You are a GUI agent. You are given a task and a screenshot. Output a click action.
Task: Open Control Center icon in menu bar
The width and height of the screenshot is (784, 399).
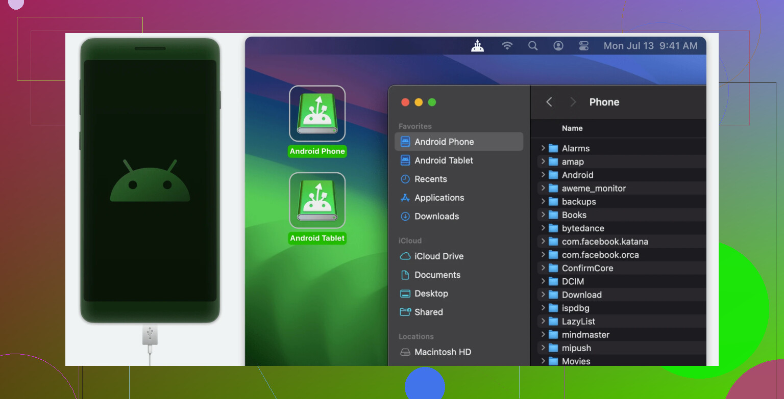coord(584,46)
